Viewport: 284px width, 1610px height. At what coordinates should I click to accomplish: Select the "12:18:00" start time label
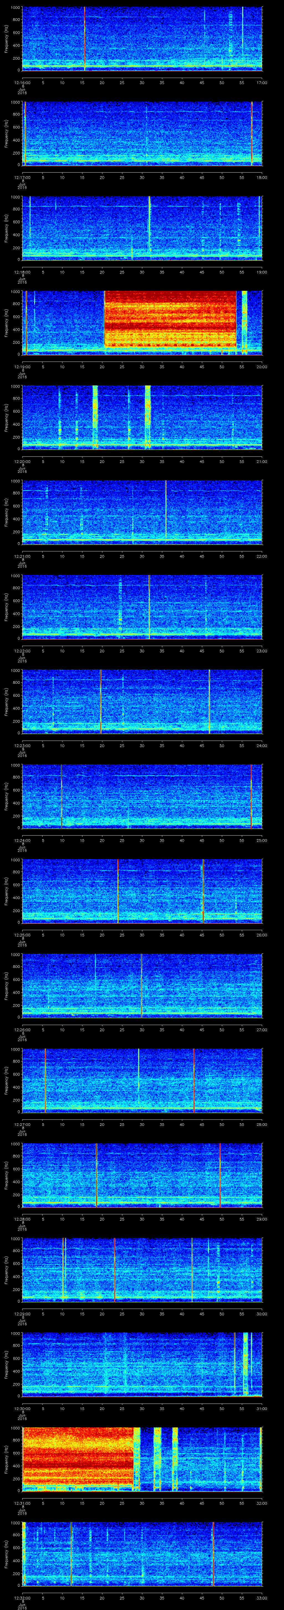pyautogui.click(x=22, y=272)
